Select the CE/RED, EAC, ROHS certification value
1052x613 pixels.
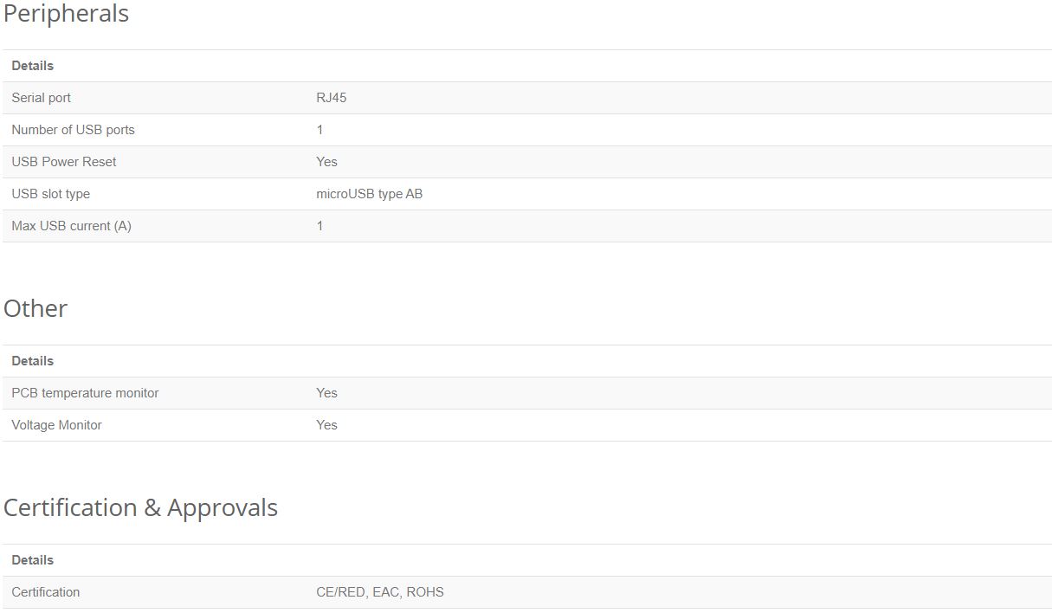[380, 592]
